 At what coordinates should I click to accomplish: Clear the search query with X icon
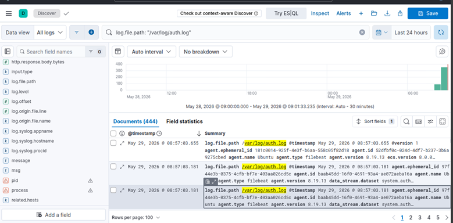[362, 33]
